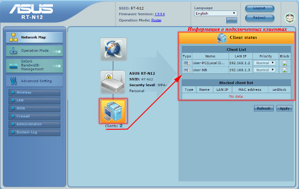Click the Security level WPA-Personal text
This screenshot has width=299, height=189.
click(x=148, y=88)
